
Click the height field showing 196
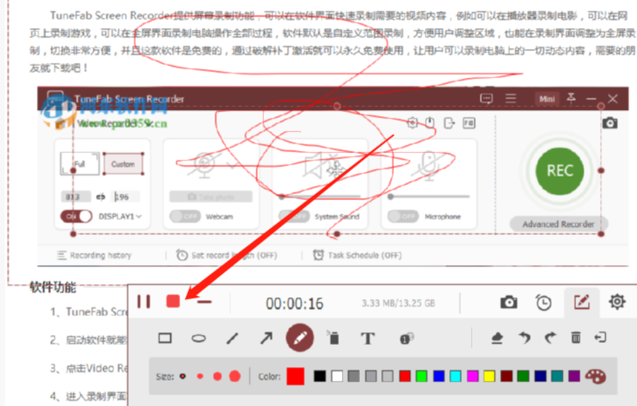click(x=126, y=197)
